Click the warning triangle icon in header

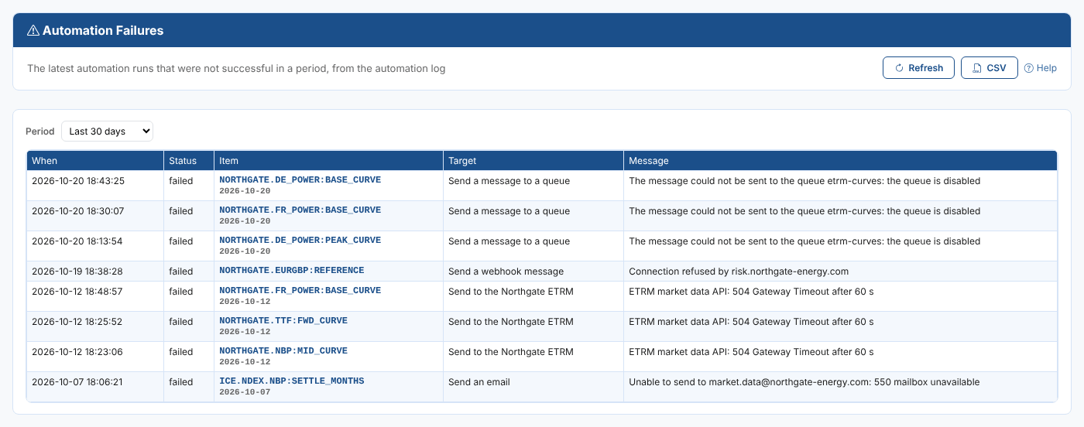[x=33, y=31]
